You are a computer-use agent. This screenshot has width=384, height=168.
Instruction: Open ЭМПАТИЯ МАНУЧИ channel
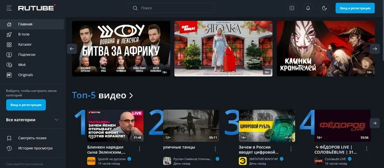[264, 159]
